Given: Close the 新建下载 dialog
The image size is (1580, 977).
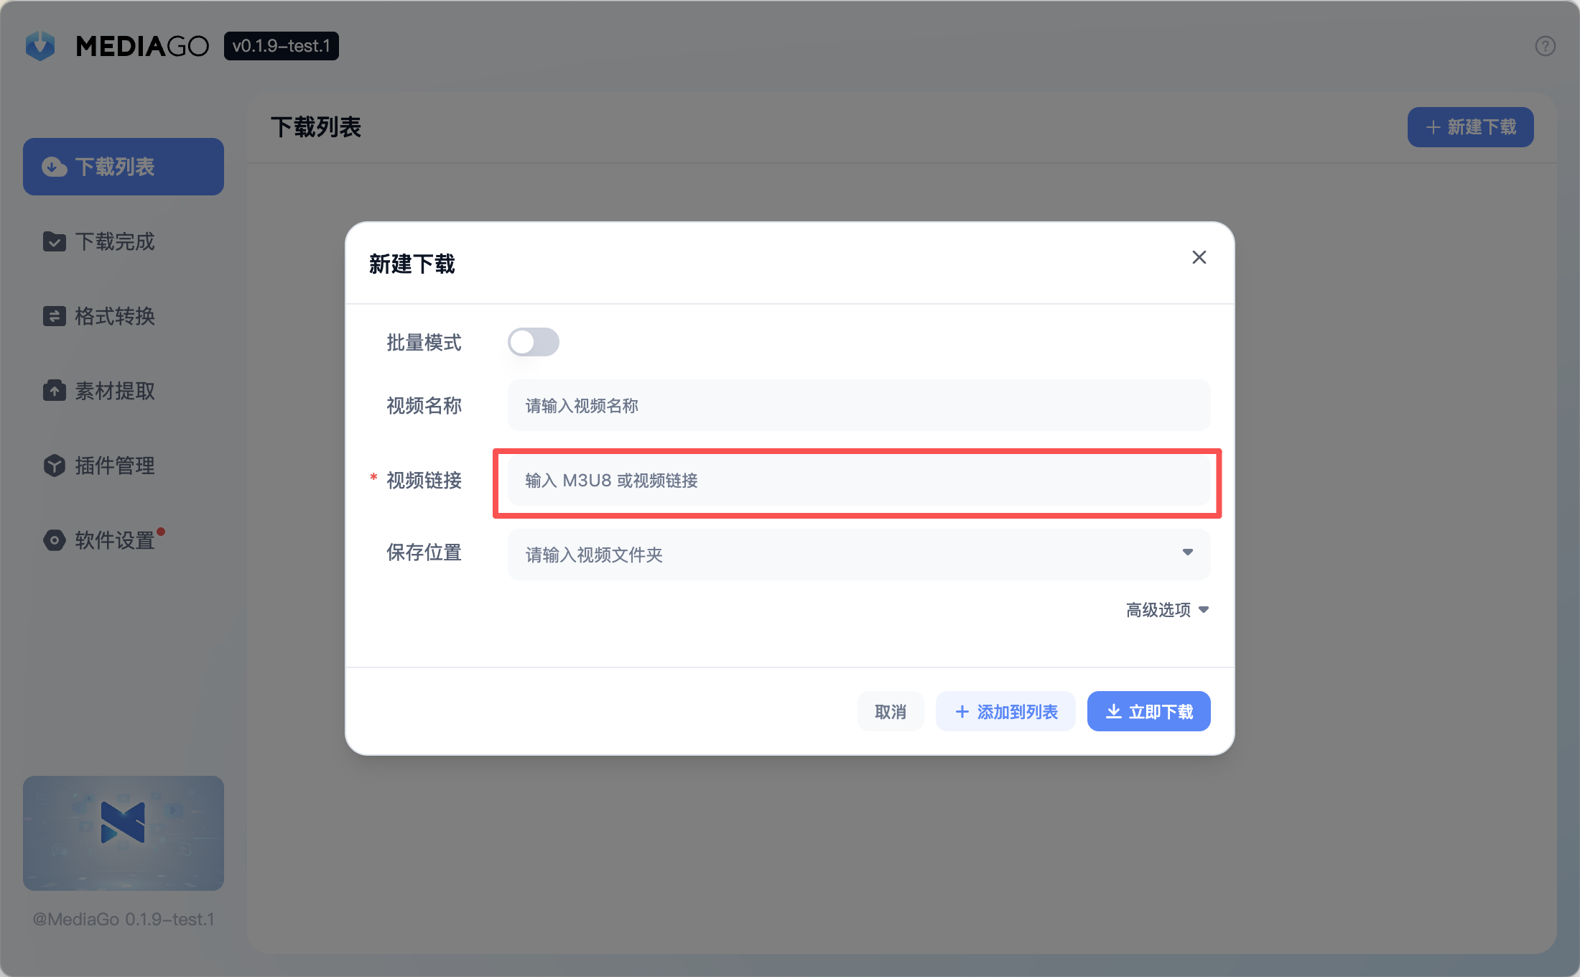Looking at the screenshot, I should [1199, 257].
